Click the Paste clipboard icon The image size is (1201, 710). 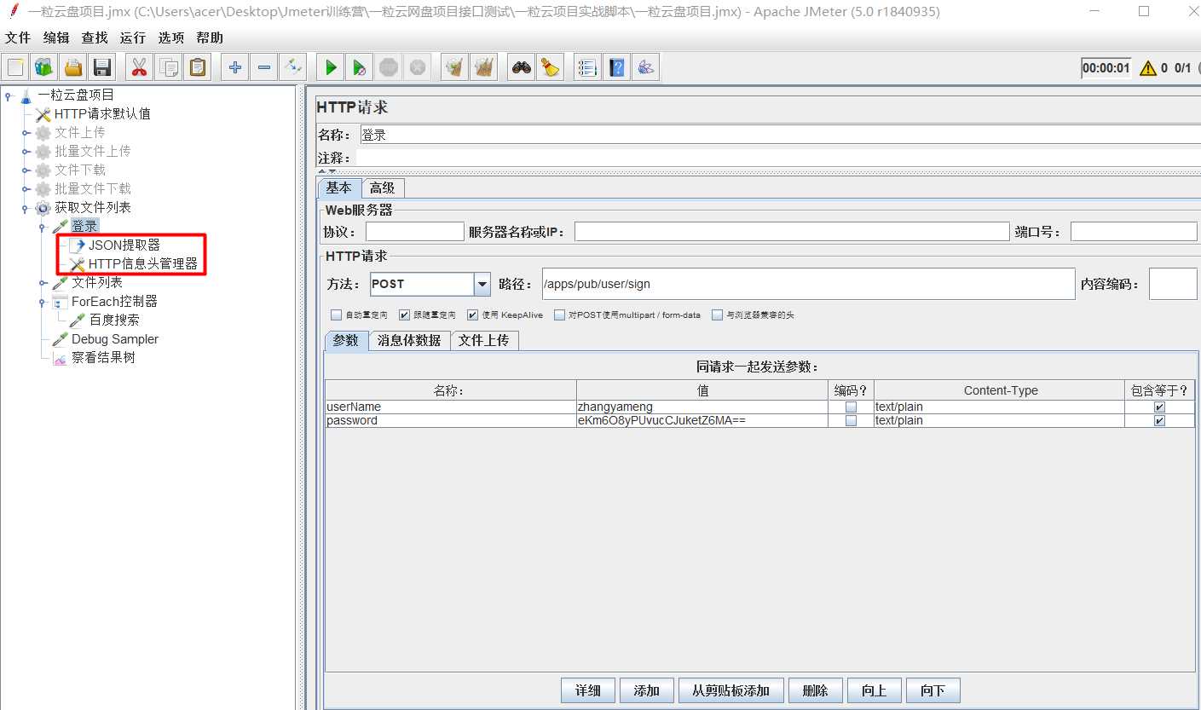pyautogui.click(x=197, y=67)
